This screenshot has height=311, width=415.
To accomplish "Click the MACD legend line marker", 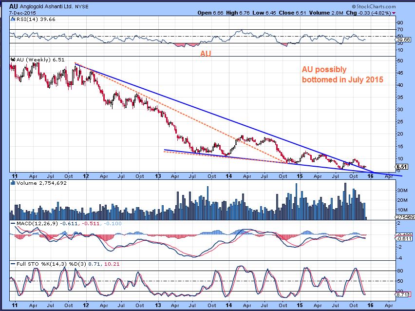I will click(13, 223).
